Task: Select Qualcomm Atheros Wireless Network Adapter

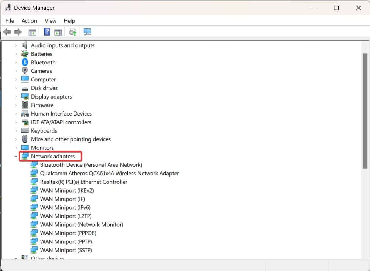Action: click(109, 173)
